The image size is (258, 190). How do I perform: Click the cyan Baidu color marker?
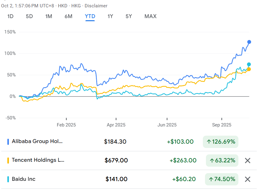pyautogui.click(x=8, y=179)
